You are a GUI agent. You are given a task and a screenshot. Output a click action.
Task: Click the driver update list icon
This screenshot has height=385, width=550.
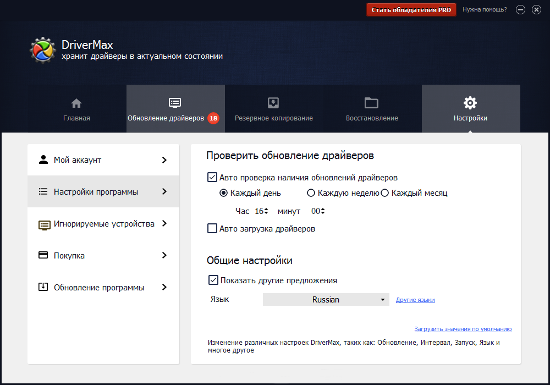click(175, 103)
